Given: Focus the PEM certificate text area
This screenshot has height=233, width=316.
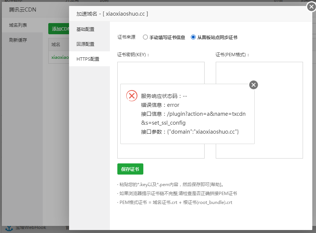Looking at the screenshot, I should point(259,110).
